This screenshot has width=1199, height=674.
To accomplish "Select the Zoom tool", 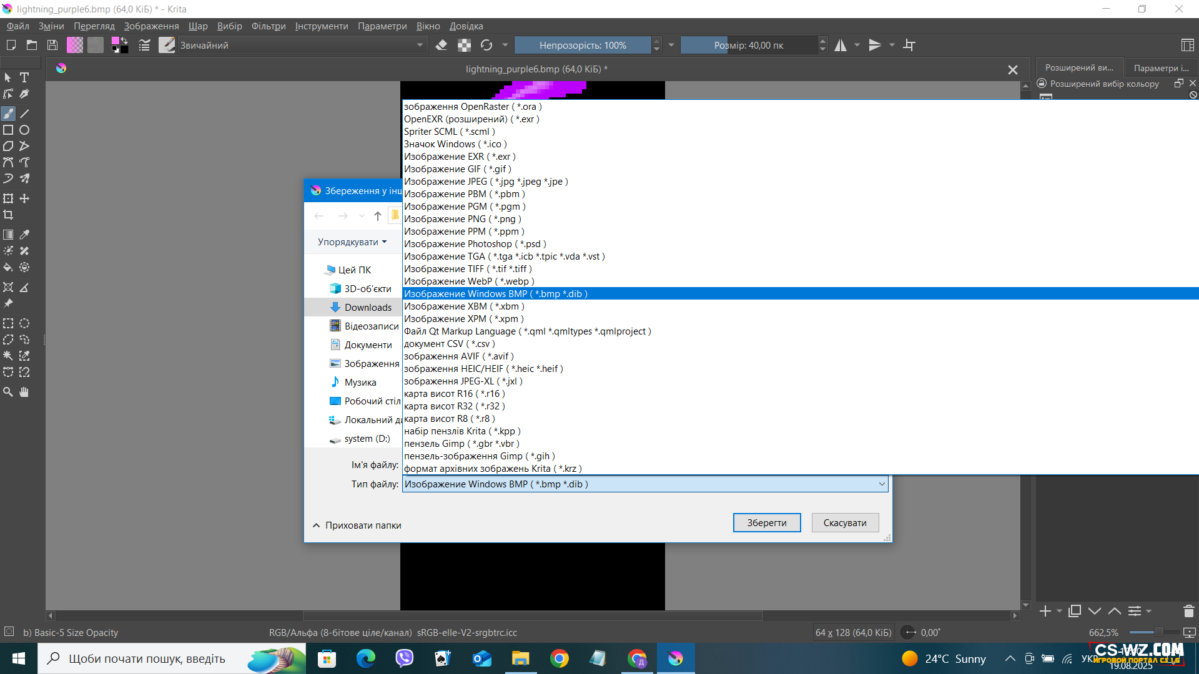I will pos(8,392).
